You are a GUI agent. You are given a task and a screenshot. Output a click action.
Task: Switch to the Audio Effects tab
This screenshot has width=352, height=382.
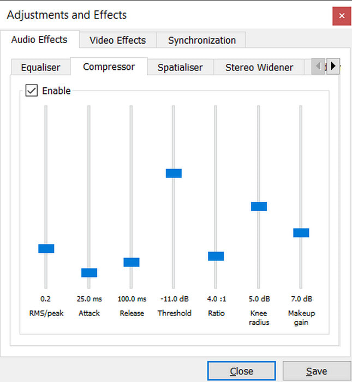[39, 40]
